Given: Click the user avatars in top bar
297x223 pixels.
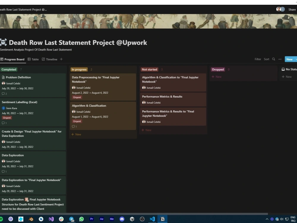Looking at the screenshot, I should pyautogui.click(x=281, y=9).
